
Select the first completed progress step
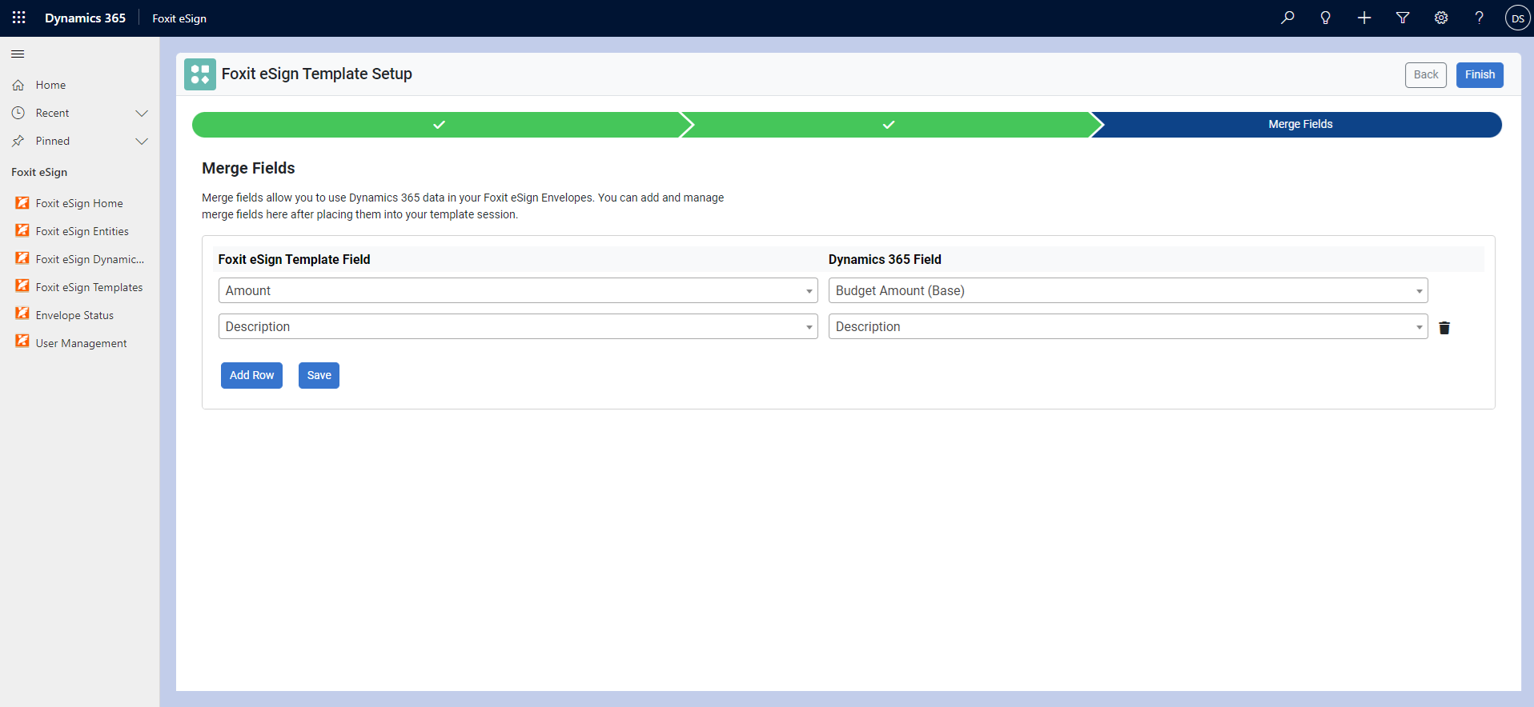click(x=439, y=125)
